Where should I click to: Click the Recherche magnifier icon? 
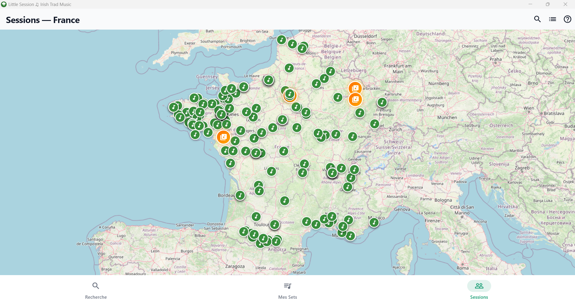pos(96,286)
